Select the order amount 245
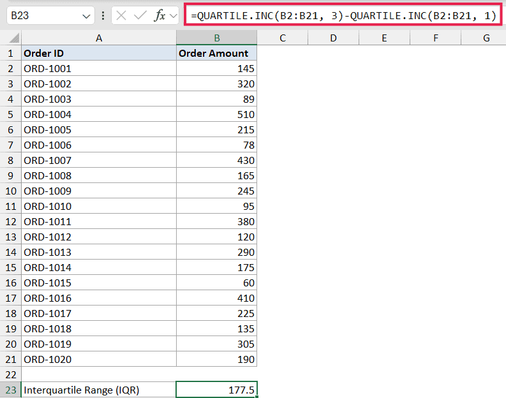This screenshot has width=506, height=398. [x=216, y=191]
